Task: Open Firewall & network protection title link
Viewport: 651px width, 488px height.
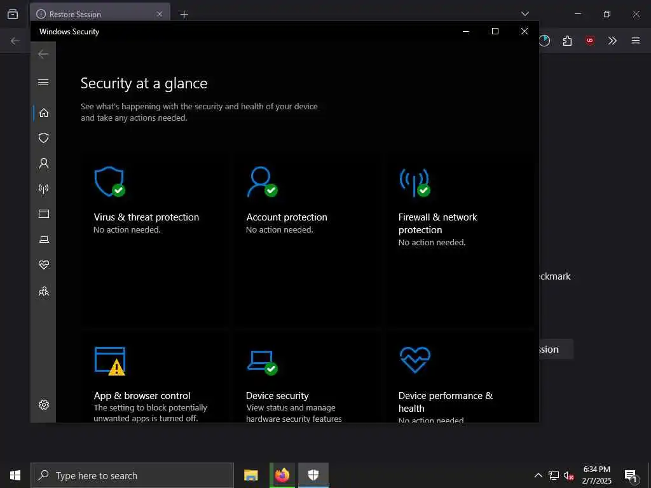Action: pyautogui.click(x=437, y=223)
